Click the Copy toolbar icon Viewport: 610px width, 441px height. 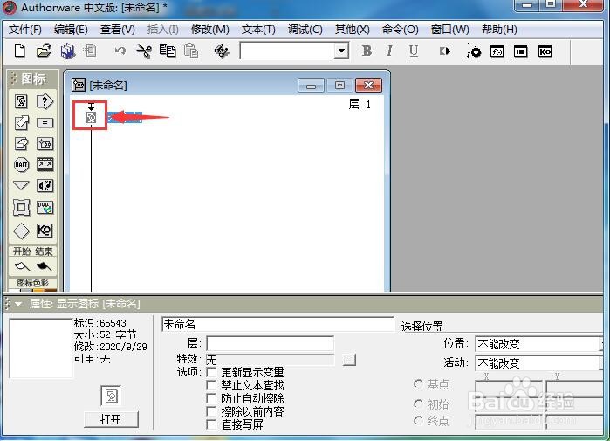(x=168, y=51)
